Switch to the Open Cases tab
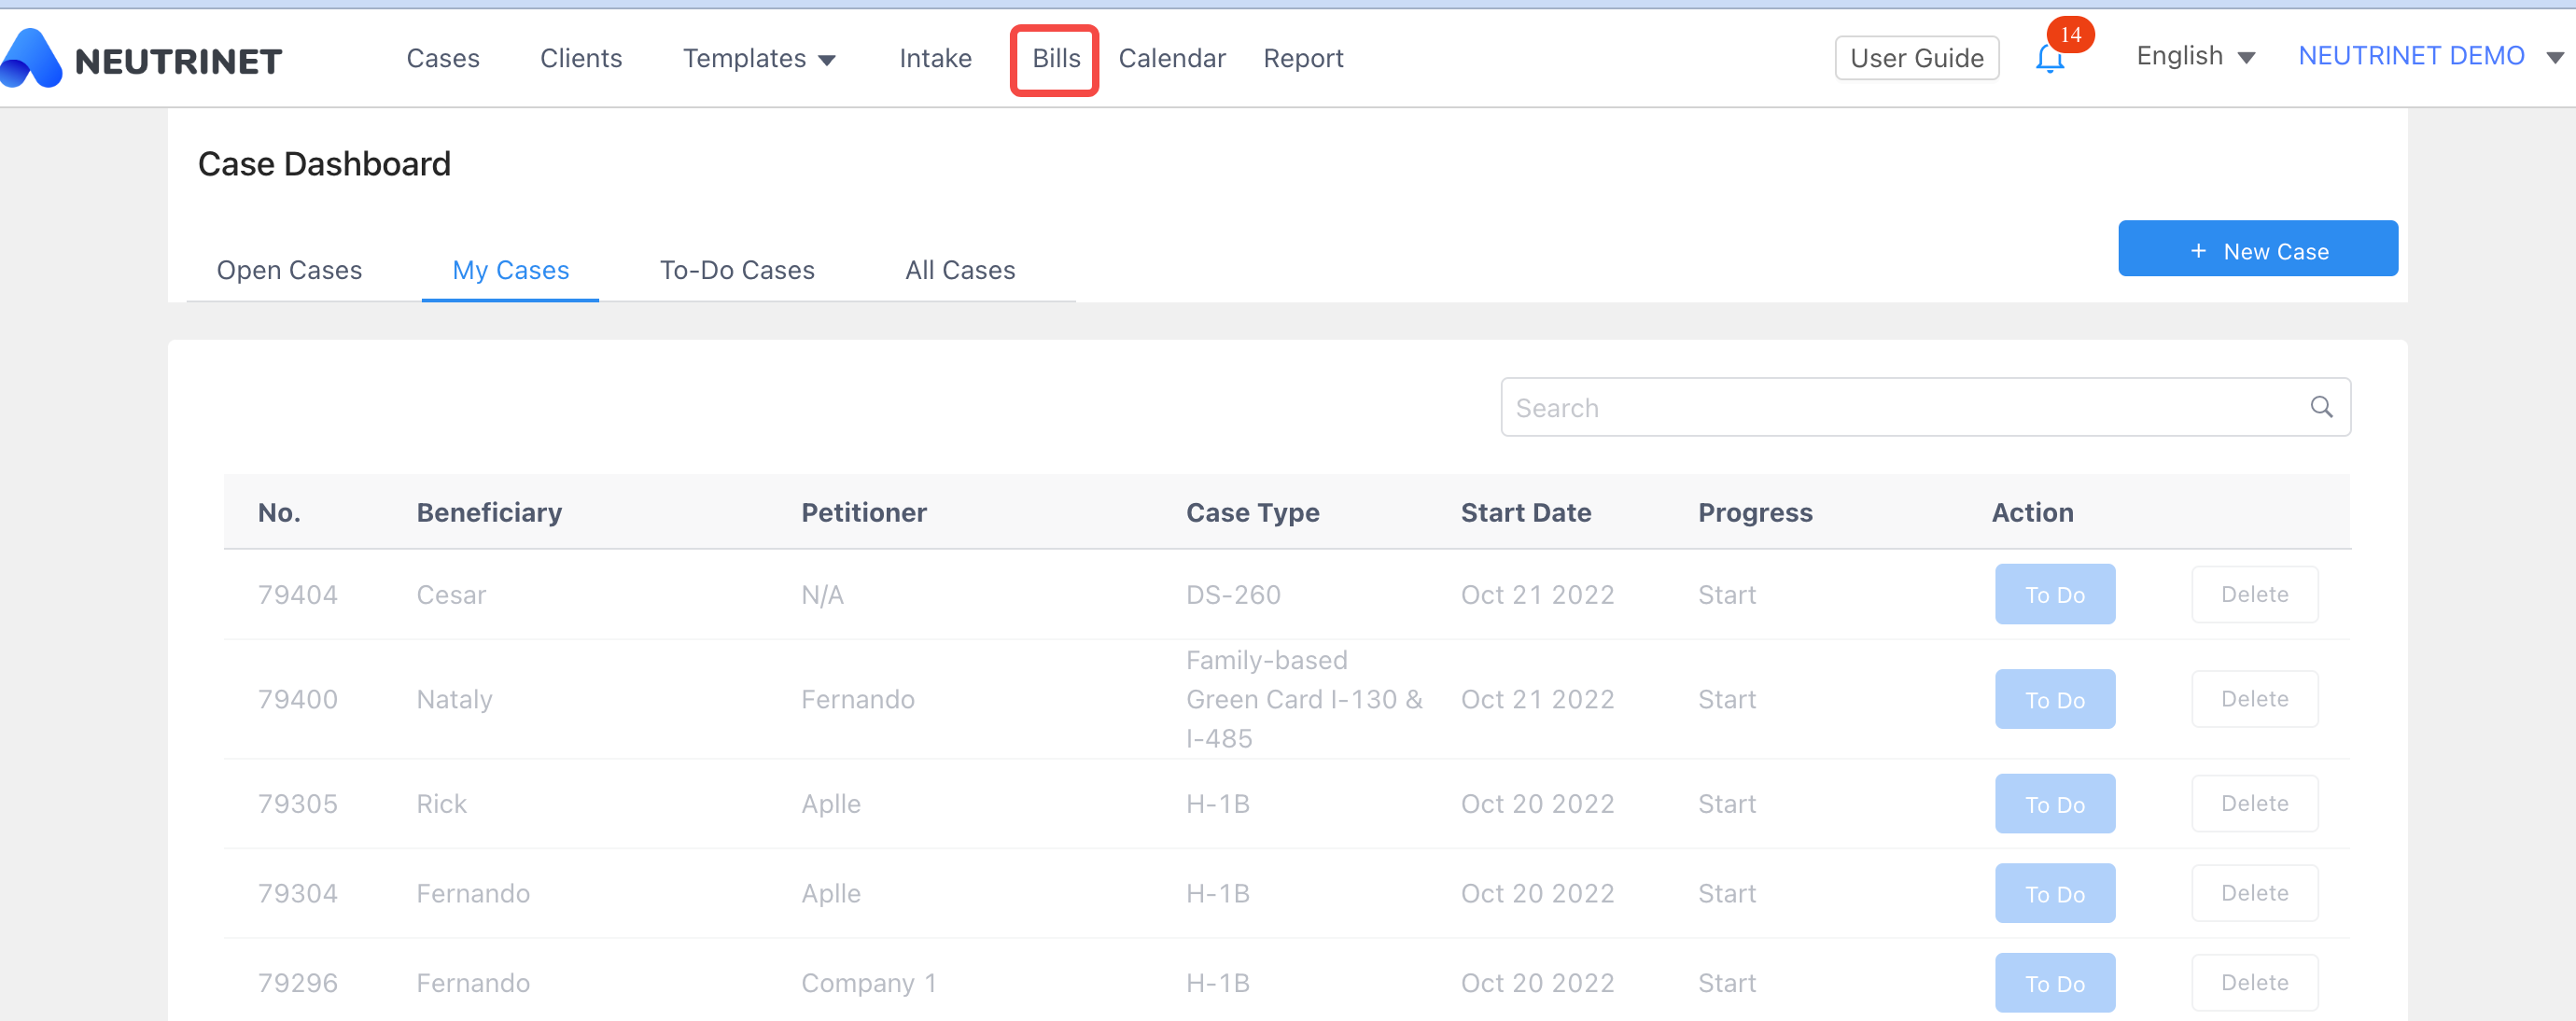The height and width of the screenshot is (1021, 2576). [289, 270]
